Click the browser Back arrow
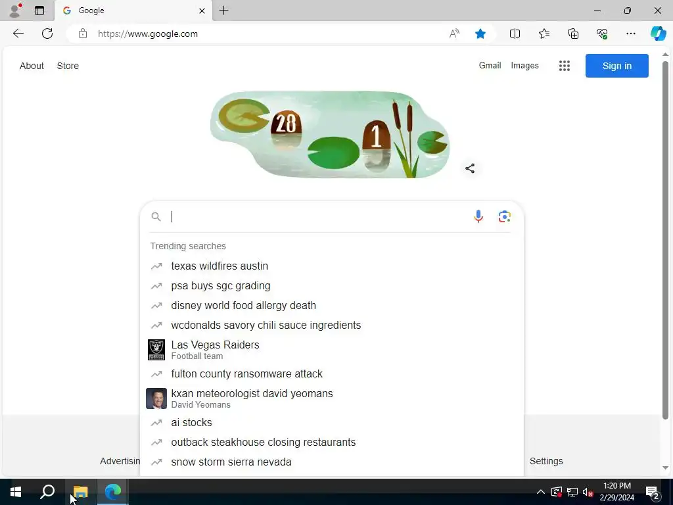Image resolution: width=673 pixels, height=505 pixels. point(18,34)
